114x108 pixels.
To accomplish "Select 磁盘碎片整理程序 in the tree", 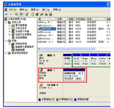I will pos(24,47).
